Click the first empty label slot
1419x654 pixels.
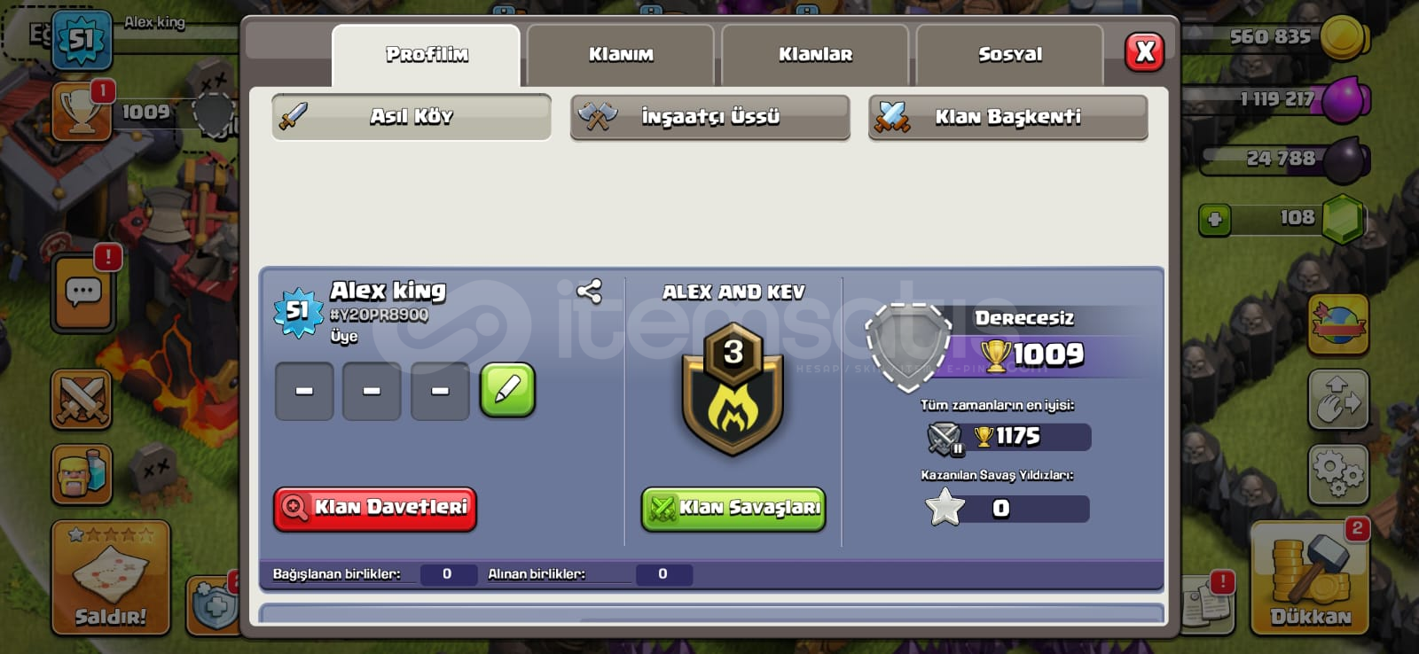(304, 391)
